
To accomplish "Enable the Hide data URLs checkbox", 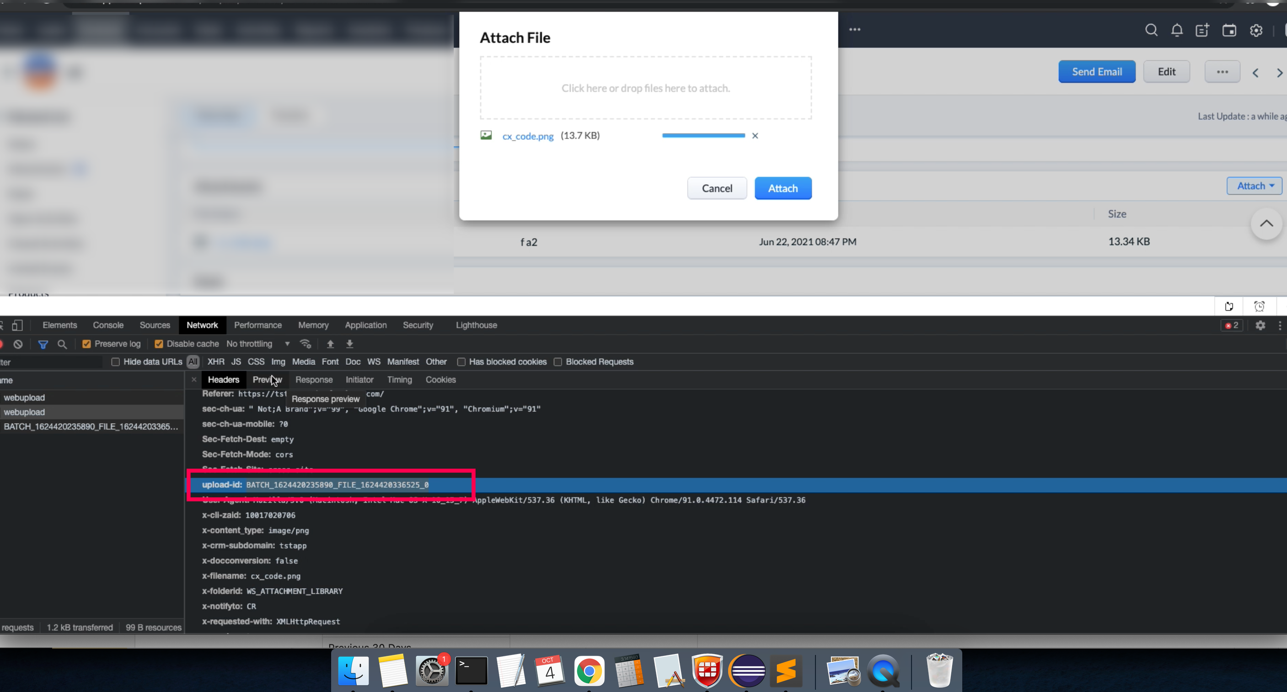I will (115, 362).
